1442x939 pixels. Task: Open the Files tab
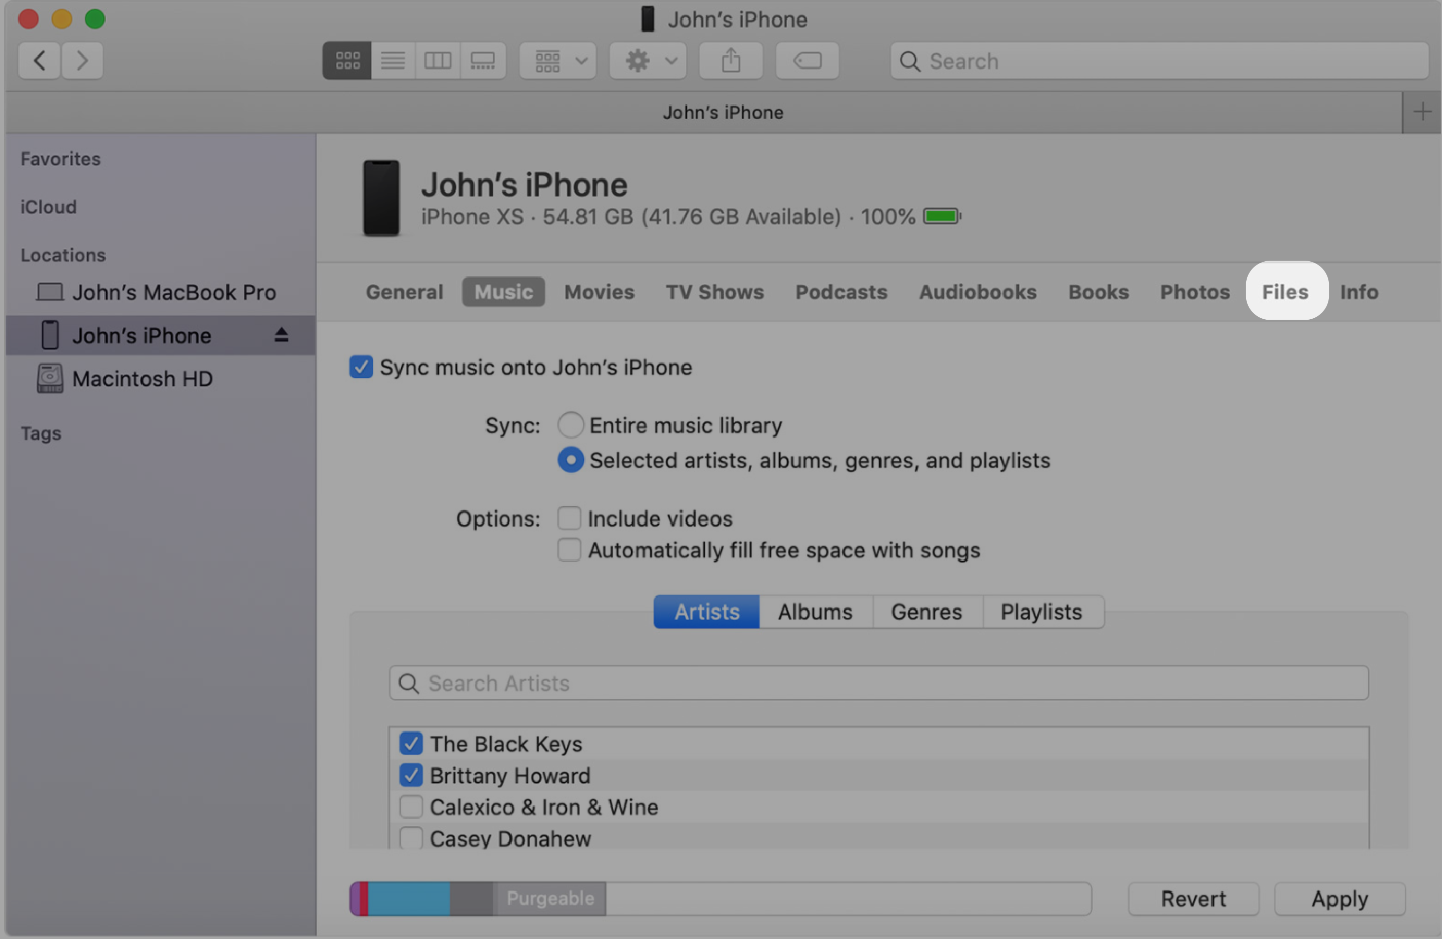coord(1285,291)
